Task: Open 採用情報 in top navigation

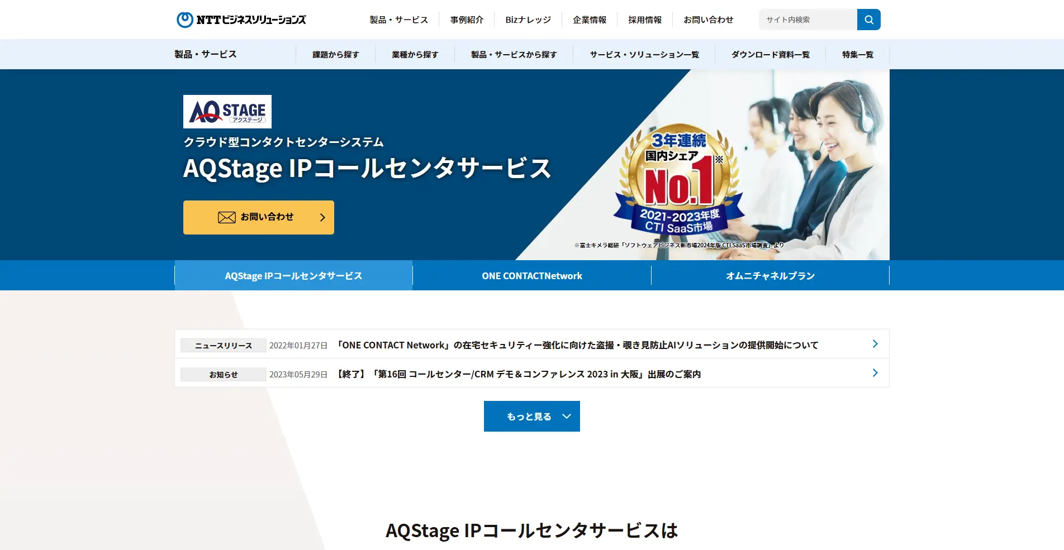Action: [x=645, y=20]
